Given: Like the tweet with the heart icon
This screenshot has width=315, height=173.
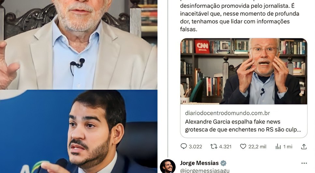Looking at the screenshot, I should [243, 147].
